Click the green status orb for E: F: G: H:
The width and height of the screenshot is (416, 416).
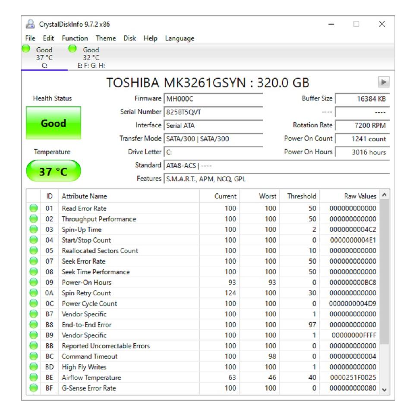click(72, 49)
